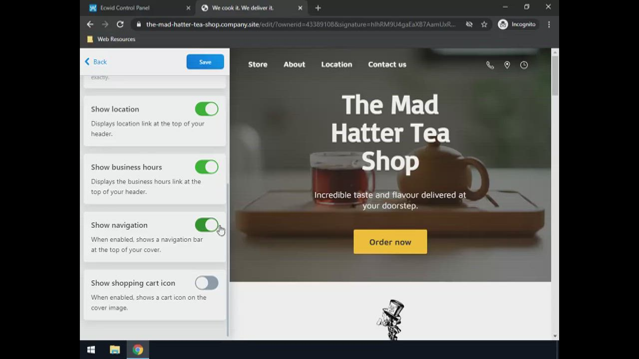Click the greyed-out browser forward arrow
The width and height of the screenshot is (639, 359).
pyautogui.click(x=105, y=24)
